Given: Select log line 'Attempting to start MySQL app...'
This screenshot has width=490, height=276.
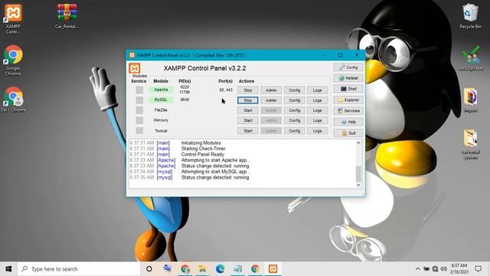Looking at the screenshot, I should 216,172.
